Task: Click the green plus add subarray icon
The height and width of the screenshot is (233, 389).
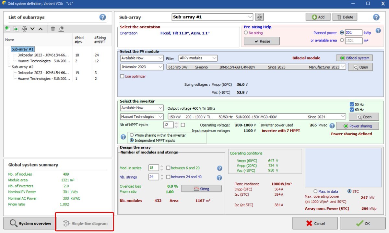Action: 7,29
